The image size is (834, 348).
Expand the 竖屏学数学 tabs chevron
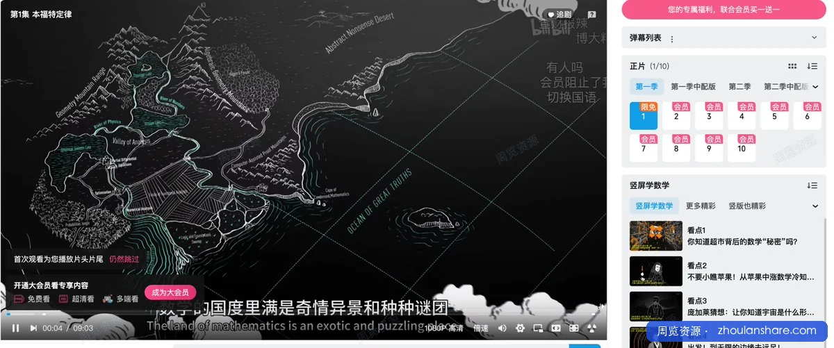pos(815,206)
